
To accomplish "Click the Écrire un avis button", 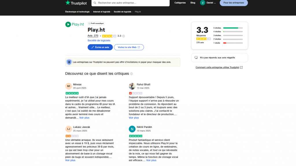I will pyautogui.click(x=100, y=47).
